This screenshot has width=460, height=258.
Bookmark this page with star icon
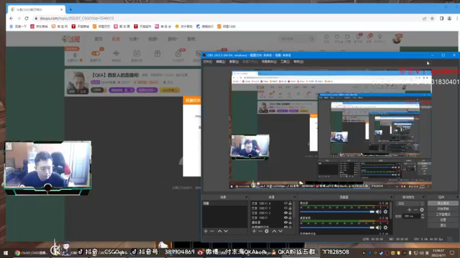click(x=432, y=18)
